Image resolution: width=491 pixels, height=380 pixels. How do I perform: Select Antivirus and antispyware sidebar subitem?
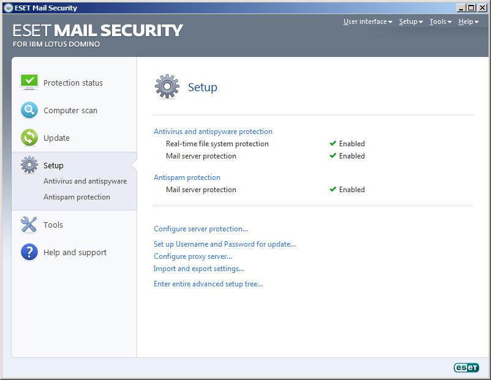85,181
